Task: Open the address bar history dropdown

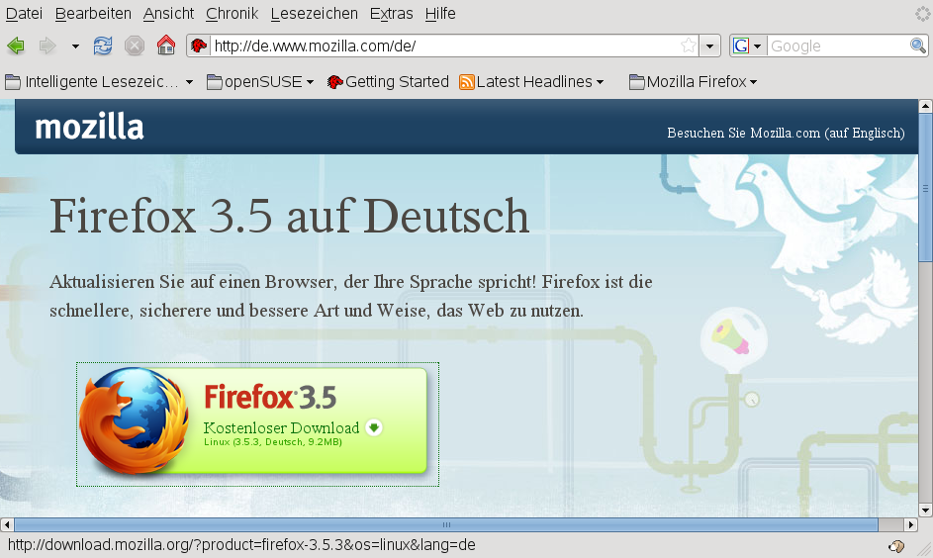Action: click(x=709, y=46)
